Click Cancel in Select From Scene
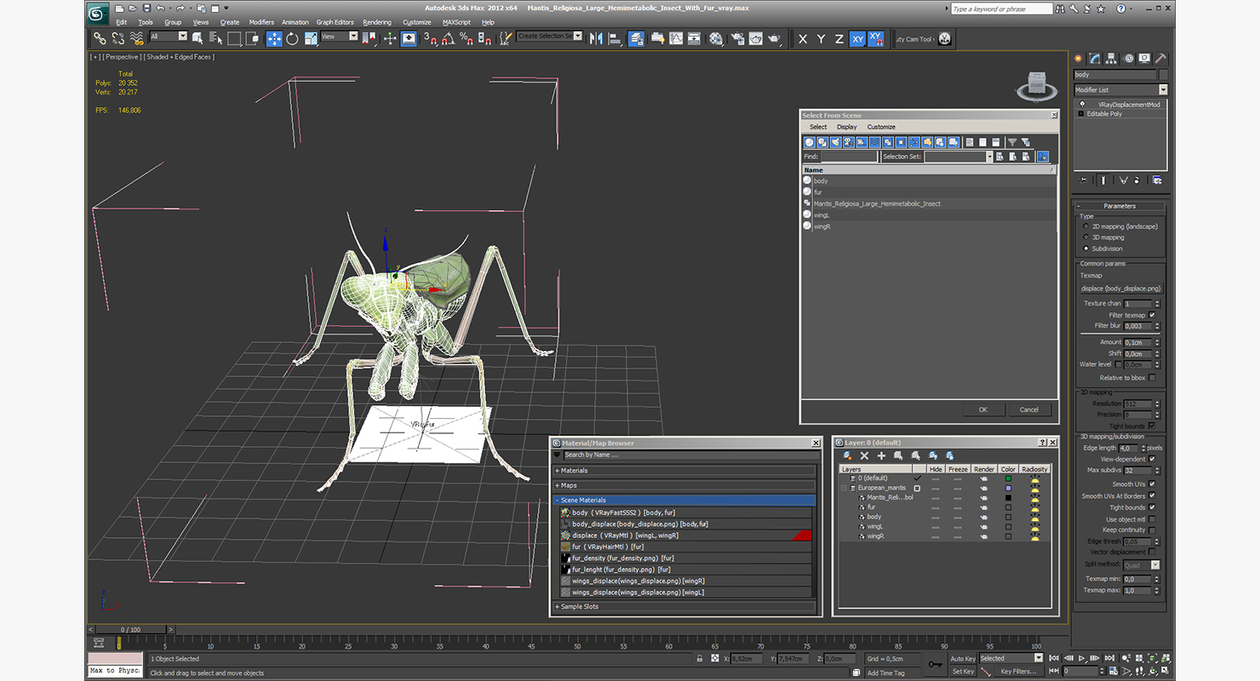This screenshot has width=1260, height=681. coord(1029,409)
